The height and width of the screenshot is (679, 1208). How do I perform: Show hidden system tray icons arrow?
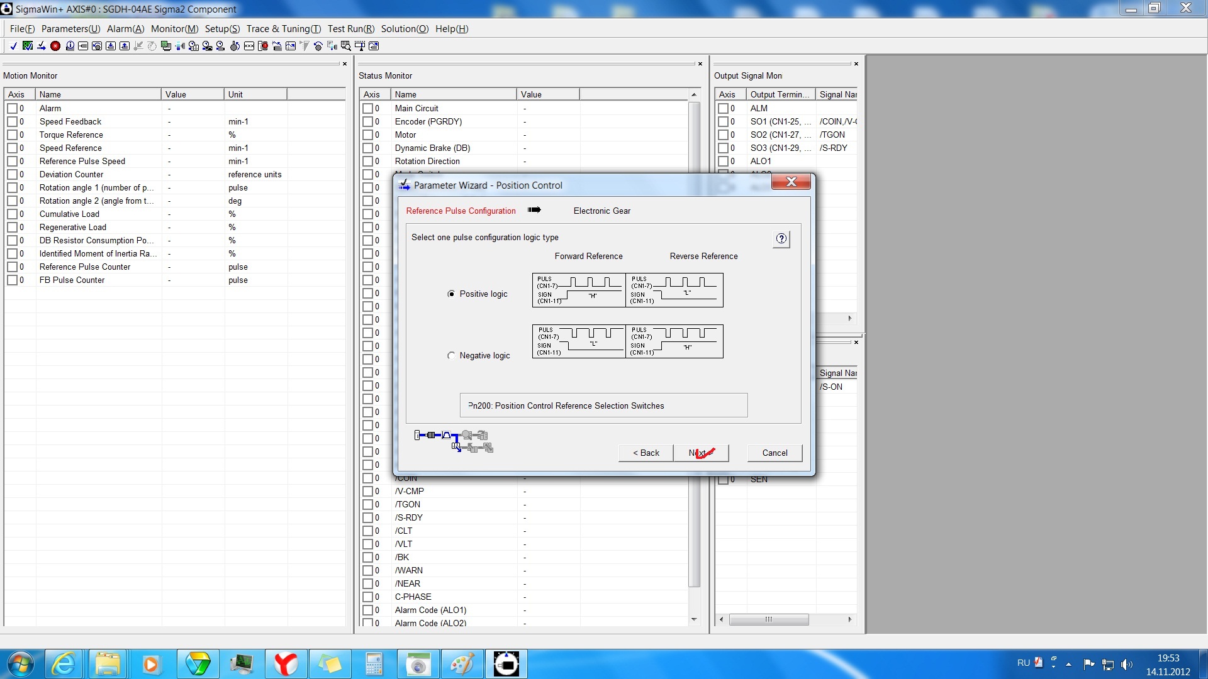point(1068,664)
